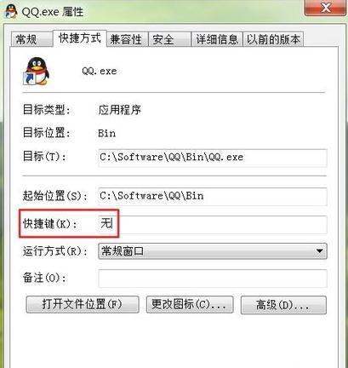This screenshot has height=368, width=348.
Task: Open the 以前的版本 tab
Action: click(273, 39)
